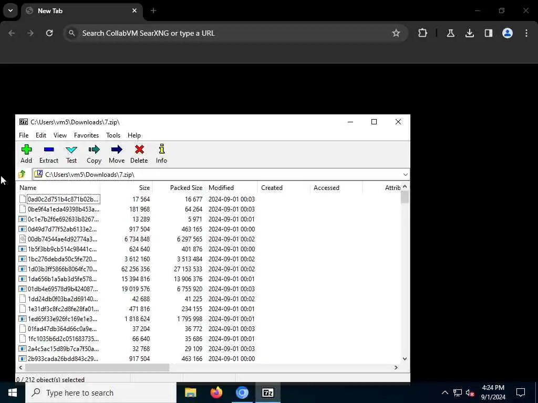Select file 00db74544ae4d92774a3
This screenshot has width=538, height=403.
click(x=63, y=239)
